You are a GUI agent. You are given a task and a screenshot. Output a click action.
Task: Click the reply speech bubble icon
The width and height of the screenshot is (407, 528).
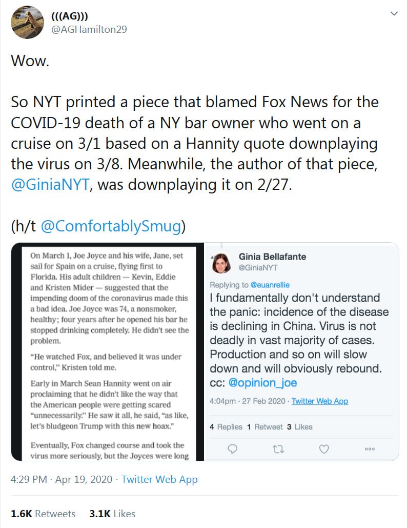[232, 449]
